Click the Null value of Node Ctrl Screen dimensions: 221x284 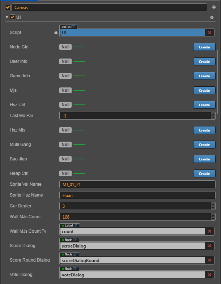pyautogui.click(x=65, y=47)
